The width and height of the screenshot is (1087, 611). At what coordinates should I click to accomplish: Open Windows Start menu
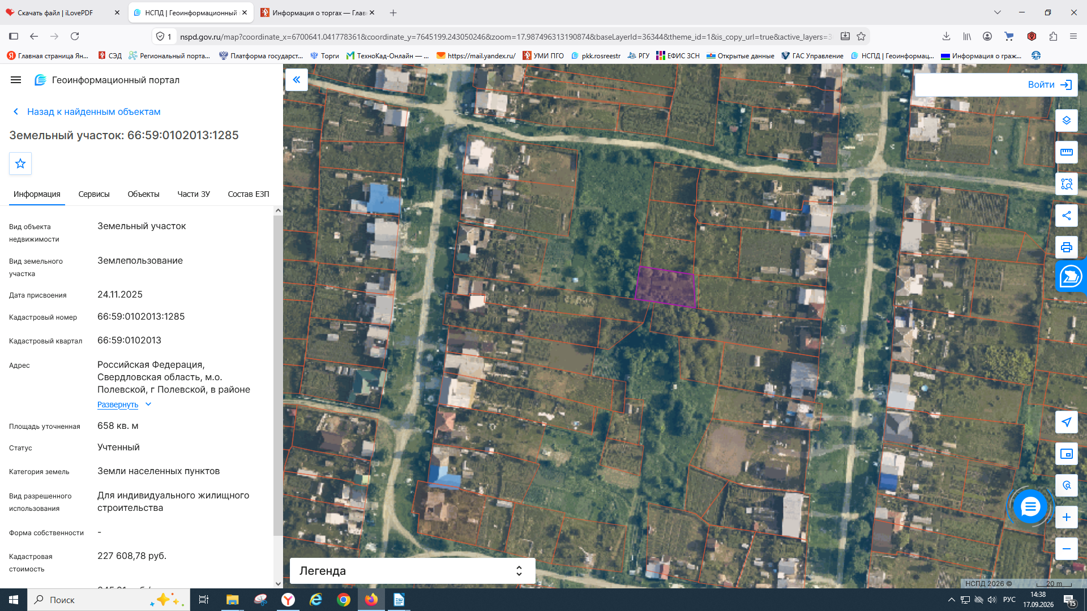14,600
